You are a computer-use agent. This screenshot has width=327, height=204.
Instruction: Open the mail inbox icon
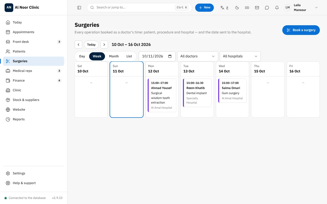pyautogui.click(x=257, y=8)
